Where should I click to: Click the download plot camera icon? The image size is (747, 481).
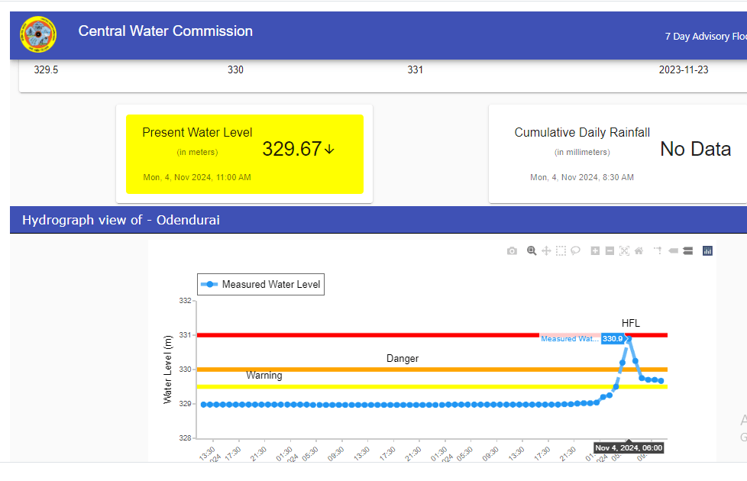click(x=512, y=251)
